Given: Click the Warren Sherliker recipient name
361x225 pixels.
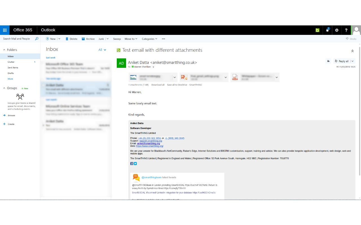Looking at the screenshot, I should coord(142,67).
